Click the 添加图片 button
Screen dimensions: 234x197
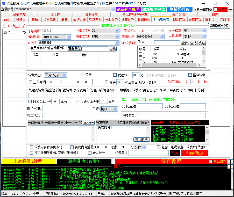pos(141,140)
